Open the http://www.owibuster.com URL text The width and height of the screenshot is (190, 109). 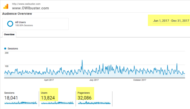tap(26, 4)
